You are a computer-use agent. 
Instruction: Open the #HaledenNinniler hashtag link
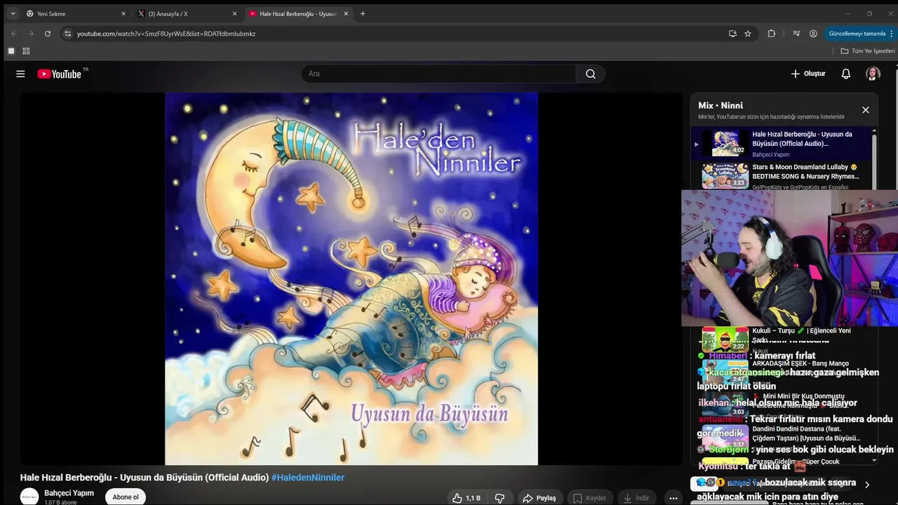click(308, 478)
